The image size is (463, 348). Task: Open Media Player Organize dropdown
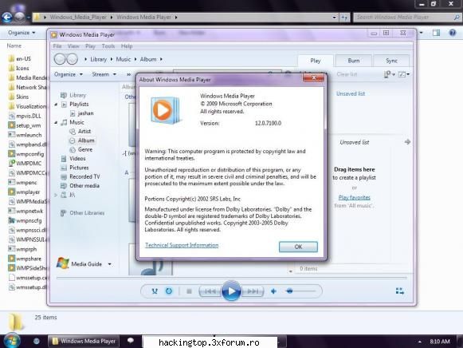69,74
